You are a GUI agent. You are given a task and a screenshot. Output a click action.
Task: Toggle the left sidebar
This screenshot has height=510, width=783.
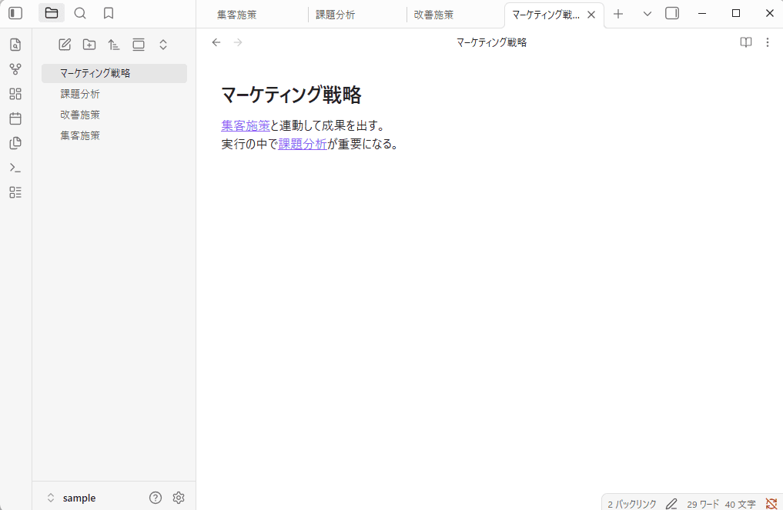click(15, 13)
